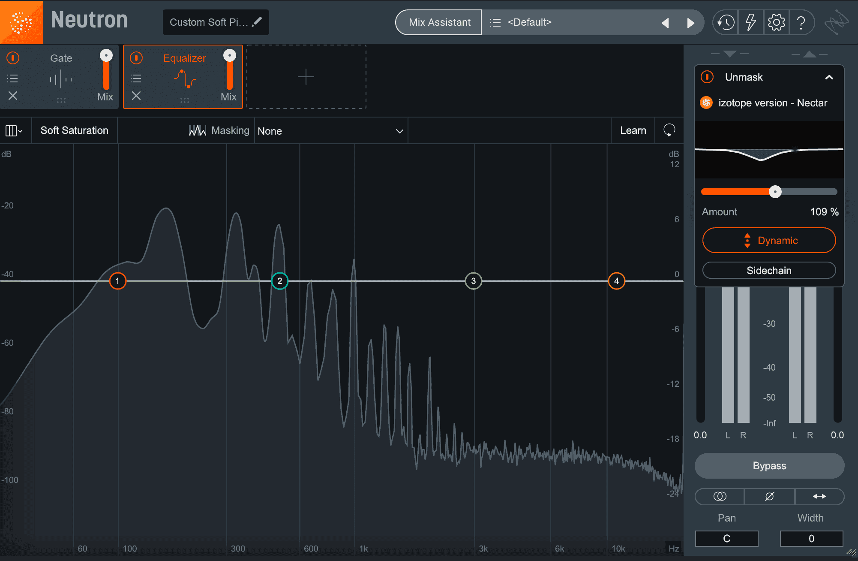858x561 pixels.
Task: Adjust the Unmask Amount slider
Action: 769,192
